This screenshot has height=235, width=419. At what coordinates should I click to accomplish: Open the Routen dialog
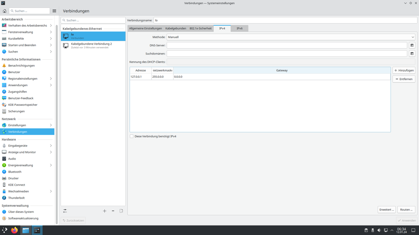click(x=406, y=210)
